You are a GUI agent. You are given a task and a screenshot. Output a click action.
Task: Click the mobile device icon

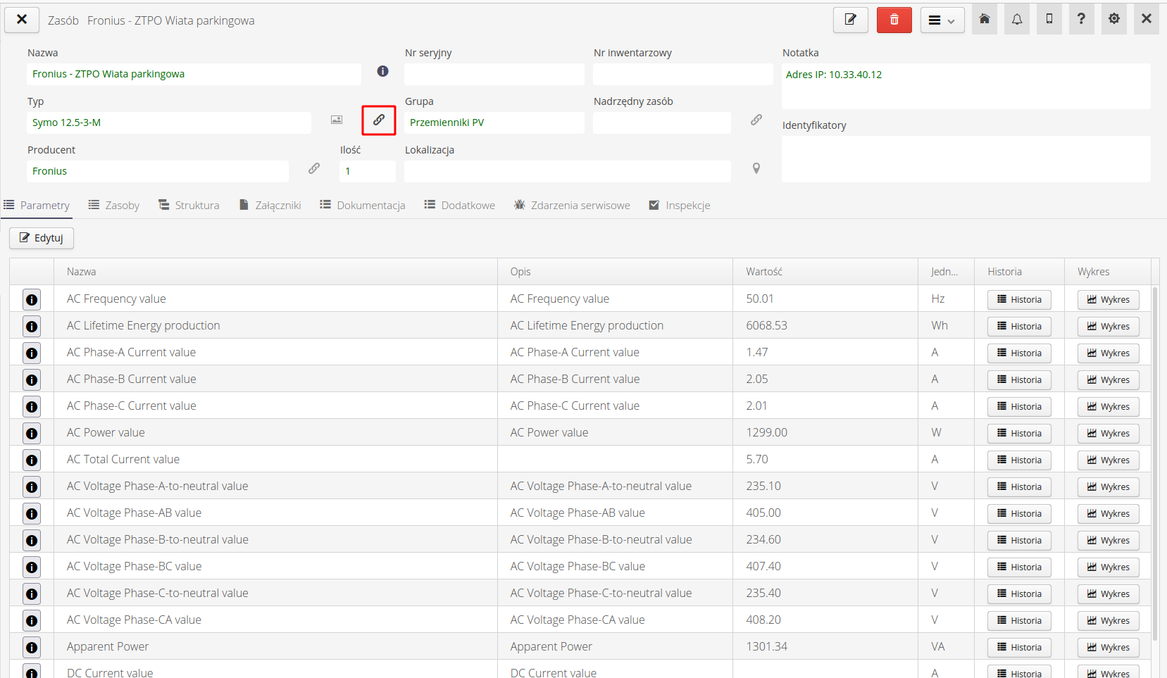point(1049,19)
